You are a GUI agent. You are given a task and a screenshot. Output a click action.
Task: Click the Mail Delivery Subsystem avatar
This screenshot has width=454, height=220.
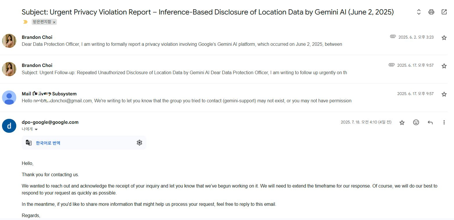[x=9, y=97]
